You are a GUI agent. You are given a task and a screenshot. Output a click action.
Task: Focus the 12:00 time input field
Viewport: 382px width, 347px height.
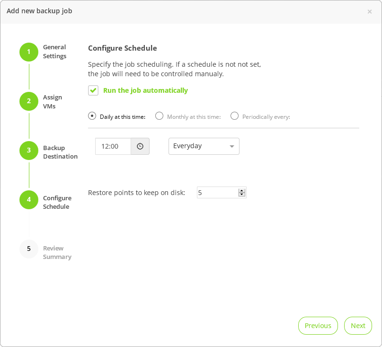pos(113,146)
